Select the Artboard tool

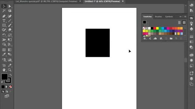[x=4, y=65]
